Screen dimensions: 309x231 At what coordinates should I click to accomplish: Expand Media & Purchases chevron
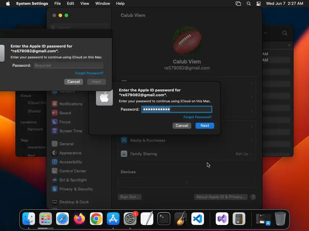click(252, 140)
